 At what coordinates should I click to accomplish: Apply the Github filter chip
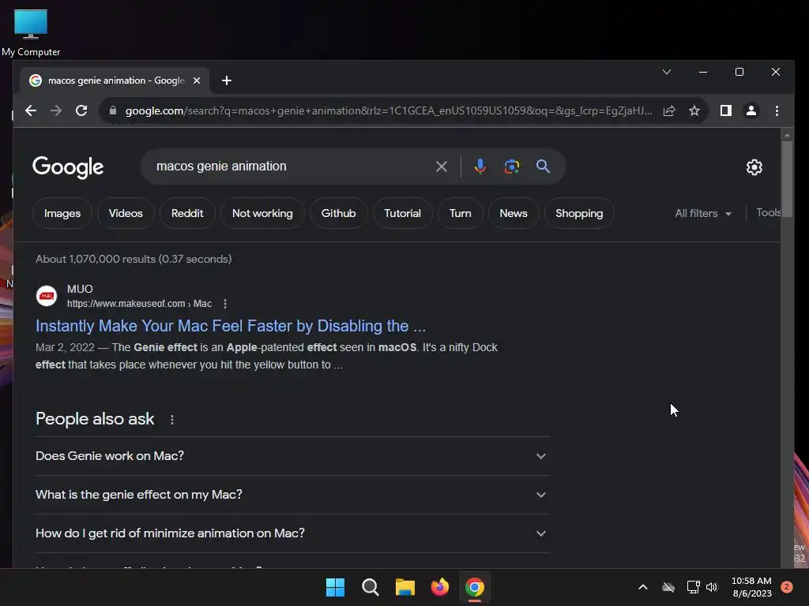338,213
